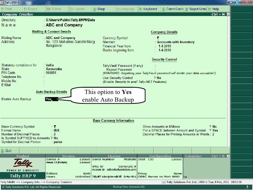Toggle SPACE between Amount and Symbol
Viewport: 253px width, 190px height.
(215, 130)
